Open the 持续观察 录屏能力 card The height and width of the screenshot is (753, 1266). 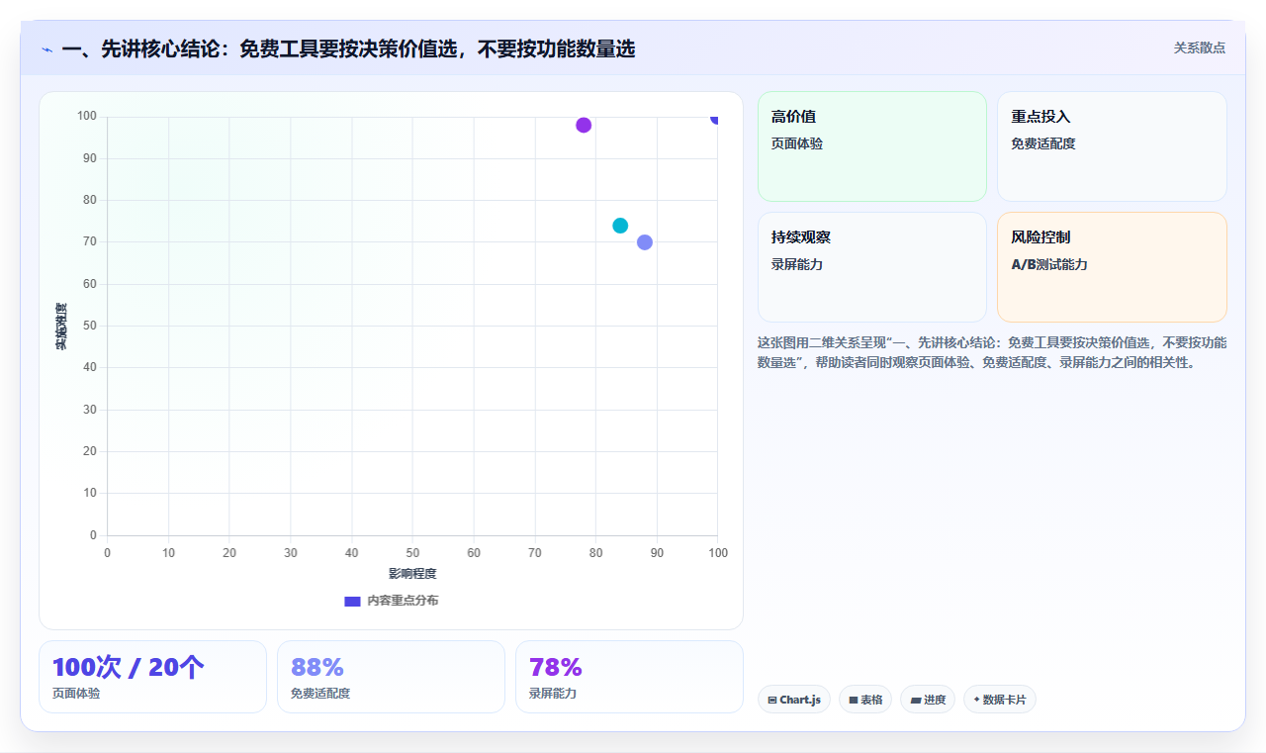pyautogui.click(x=872, y=267)
